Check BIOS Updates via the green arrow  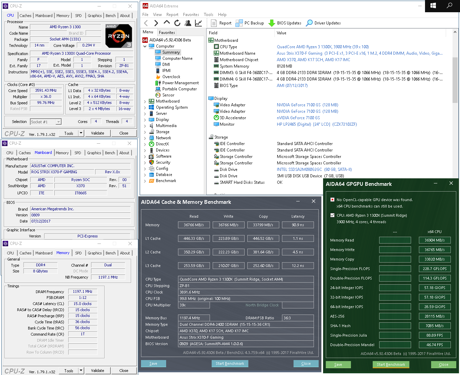pyautogui.click(x=285, y=23)
